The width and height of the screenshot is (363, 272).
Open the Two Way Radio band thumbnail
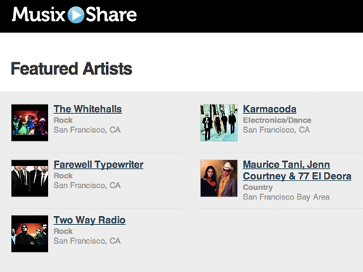click(30, 234)
